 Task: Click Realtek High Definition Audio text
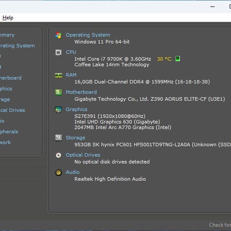110,179
